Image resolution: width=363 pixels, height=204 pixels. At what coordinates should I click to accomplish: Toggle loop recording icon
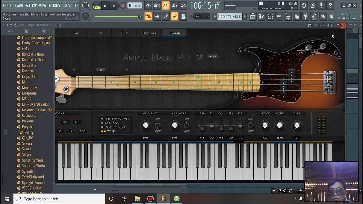click(x=183, y=5)
